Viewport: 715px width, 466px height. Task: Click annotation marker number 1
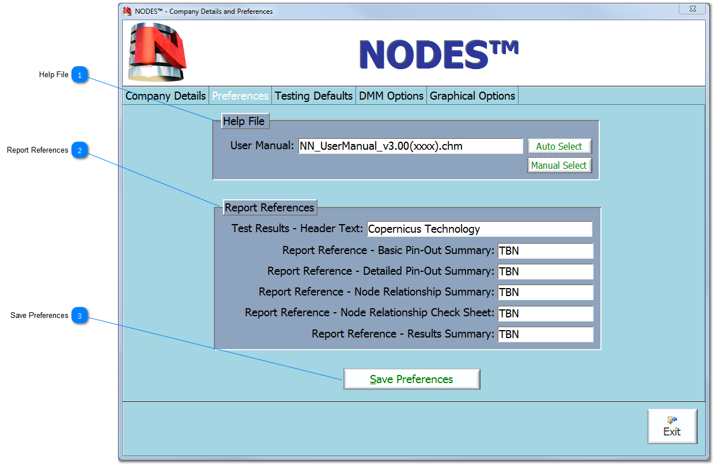(80, 75)
